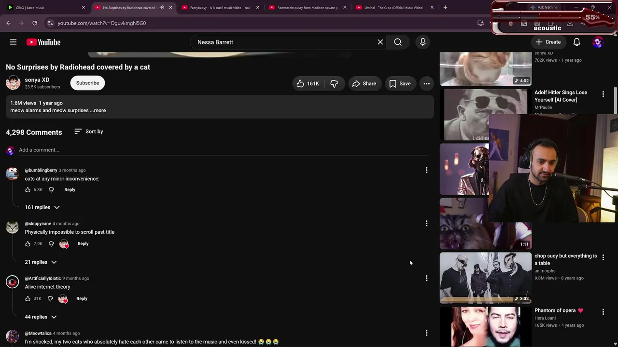The height and width of the screenshot is (347, 618).
Task: Start voice search with the microphone
Action: (x=422, y=42)
